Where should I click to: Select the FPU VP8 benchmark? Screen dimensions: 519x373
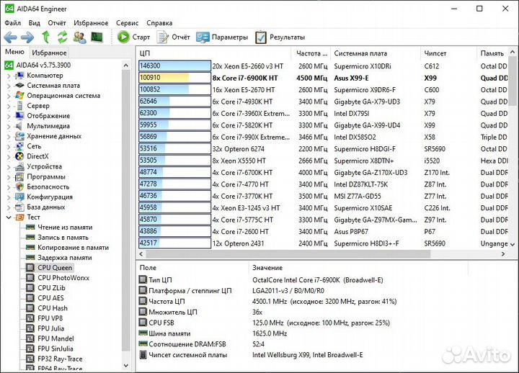click(50, 318)
